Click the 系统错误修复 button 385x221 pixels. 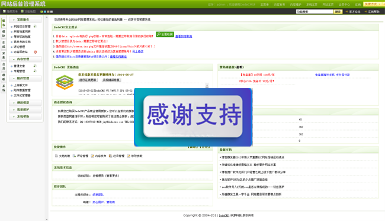tap(111, 80)
